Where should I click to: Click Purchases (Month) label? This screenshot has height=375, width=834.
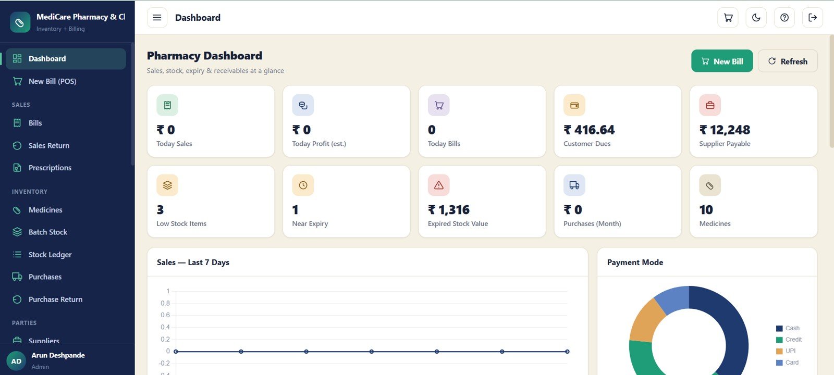pos(592,224)
